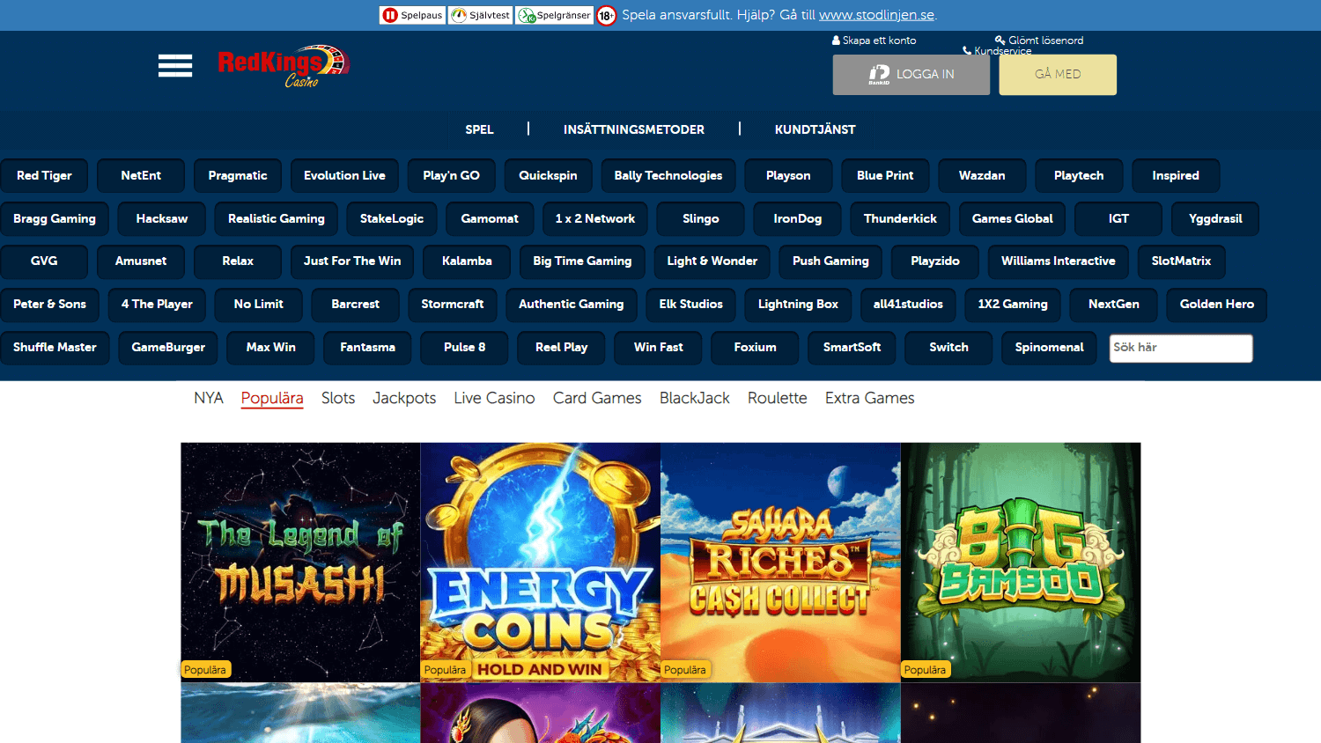Switch to the Slots tab
The image size is (1321, 743).
pyautogui.click(x=338, y=398)
